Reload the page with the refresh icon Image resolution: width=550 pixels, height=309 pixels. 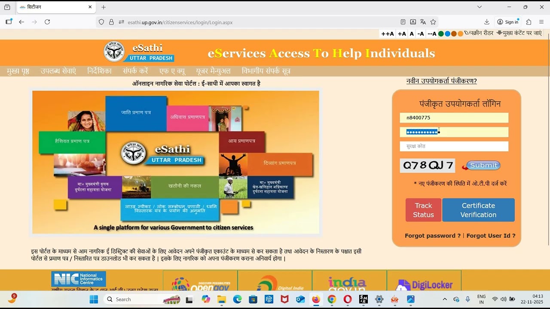(x=47, y=22)
